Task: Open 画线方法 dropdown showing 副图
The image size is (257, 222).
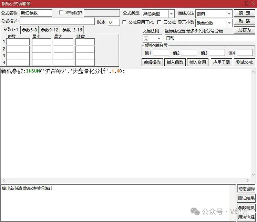Action: tap(214, 13)
